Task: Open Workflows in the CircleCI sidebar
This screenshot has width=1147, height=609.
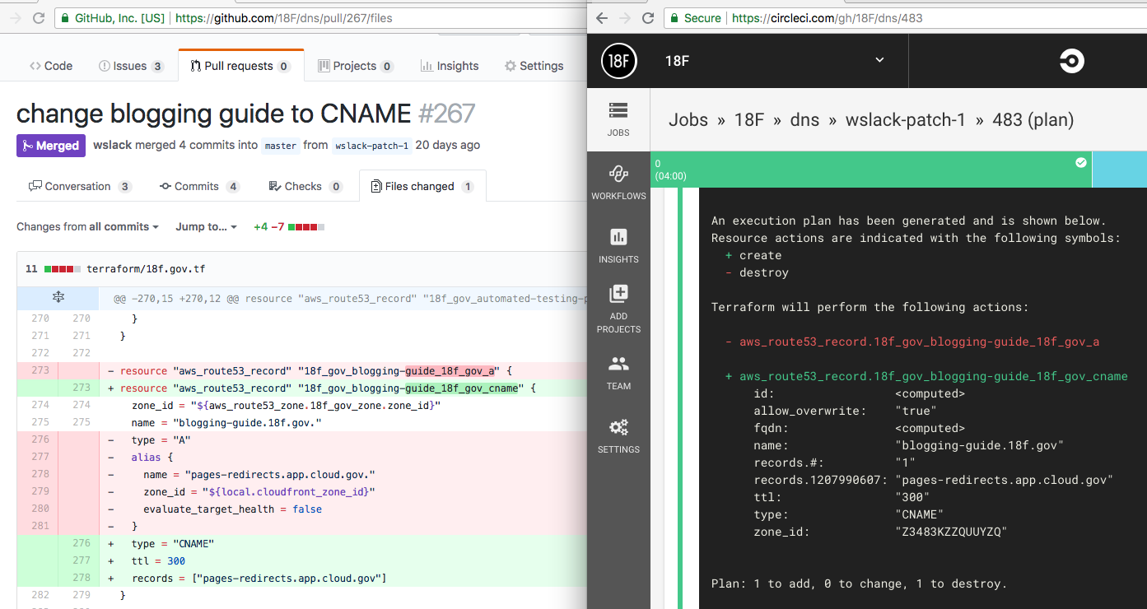Action: (618, 174)
